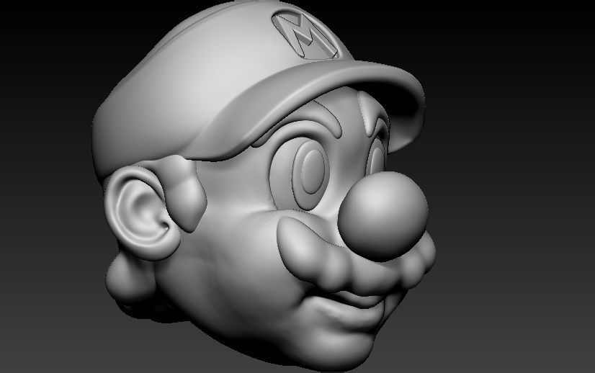This screenshot has width=595, height=373.
Task: Click the ear on the head model
Action: click(141, 212)
